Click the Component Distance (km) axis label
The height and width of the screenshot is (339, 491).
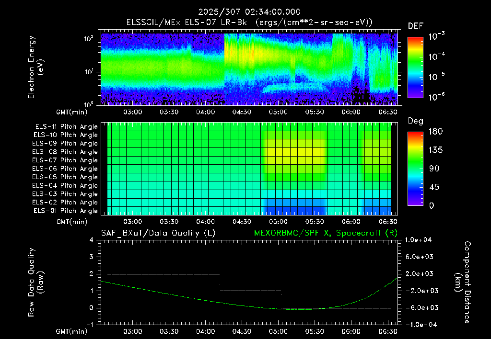click(463, 282)
